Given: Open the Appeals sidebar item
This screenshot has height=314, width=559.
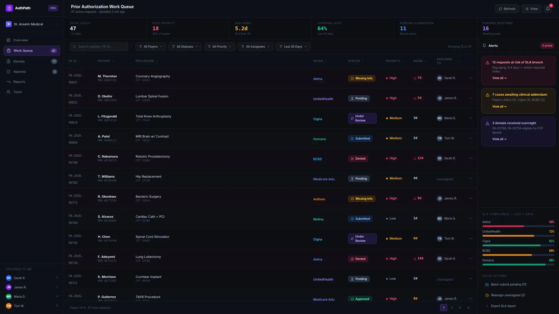Looking at the screenshot, I should point(20,72).
